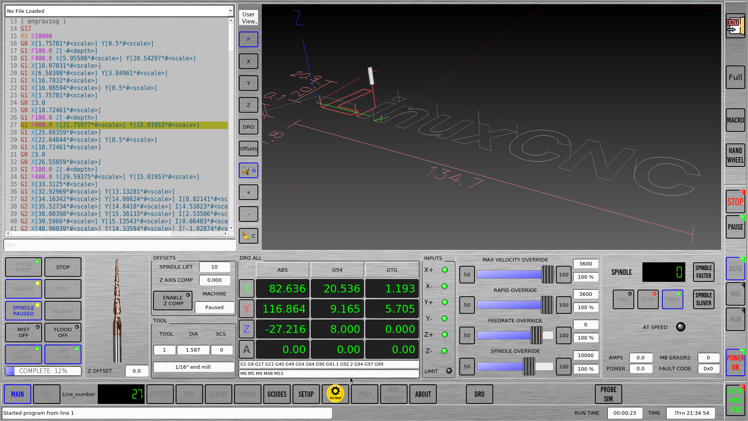Select G-code line 27 highlighted row
This screenshot has width=748, height=421.
124,125
